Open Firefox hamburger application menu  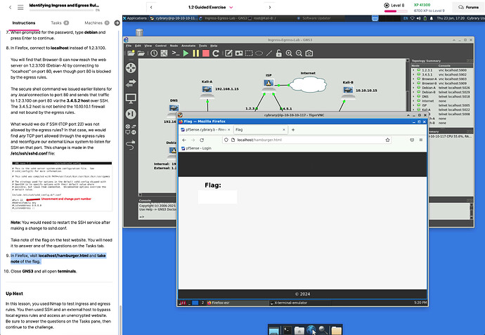tap(422, 140)
